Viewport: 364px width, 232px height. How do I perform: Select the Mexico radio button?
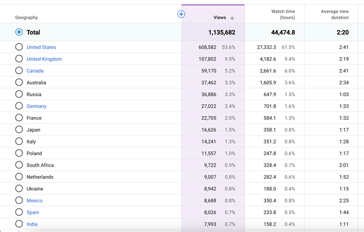[19, 200]
